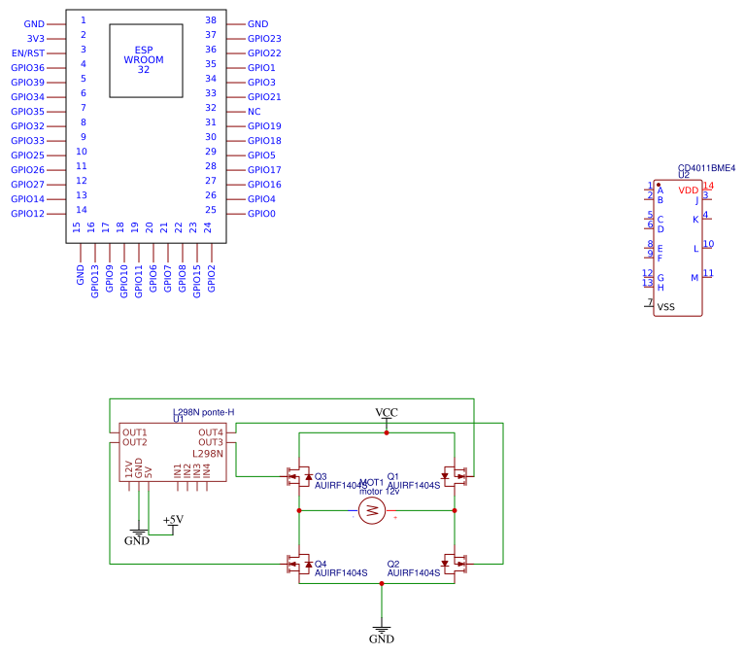Click the junction dot left of the motor
The height and width of the screenshot is (655, 745).
[x=299, y=510]
